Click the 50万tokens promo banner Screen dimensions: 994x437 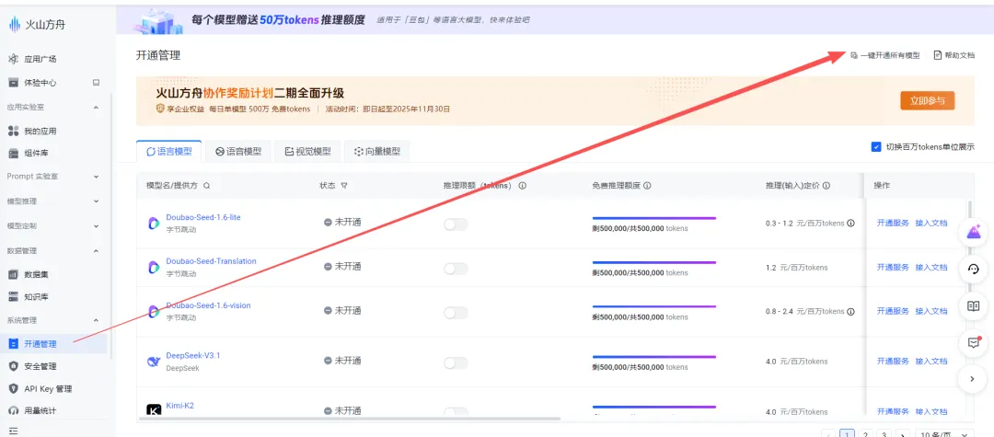click(555, 19)
